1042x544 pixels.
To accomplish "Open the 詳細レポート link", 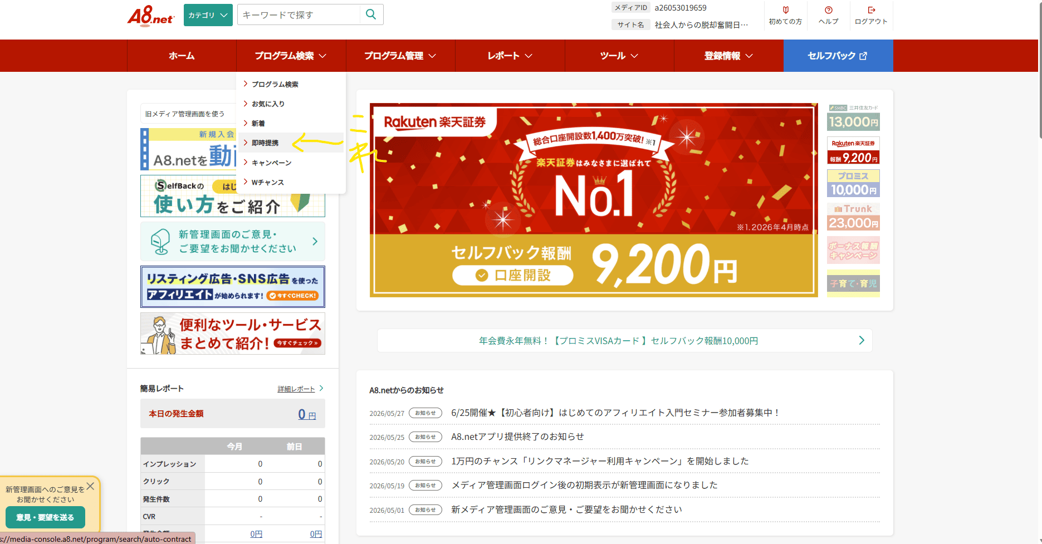I will pos(296,389).
